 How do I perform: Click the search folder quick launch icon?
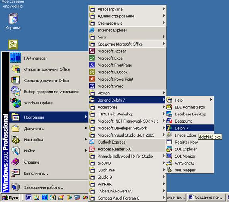(37, 198)
